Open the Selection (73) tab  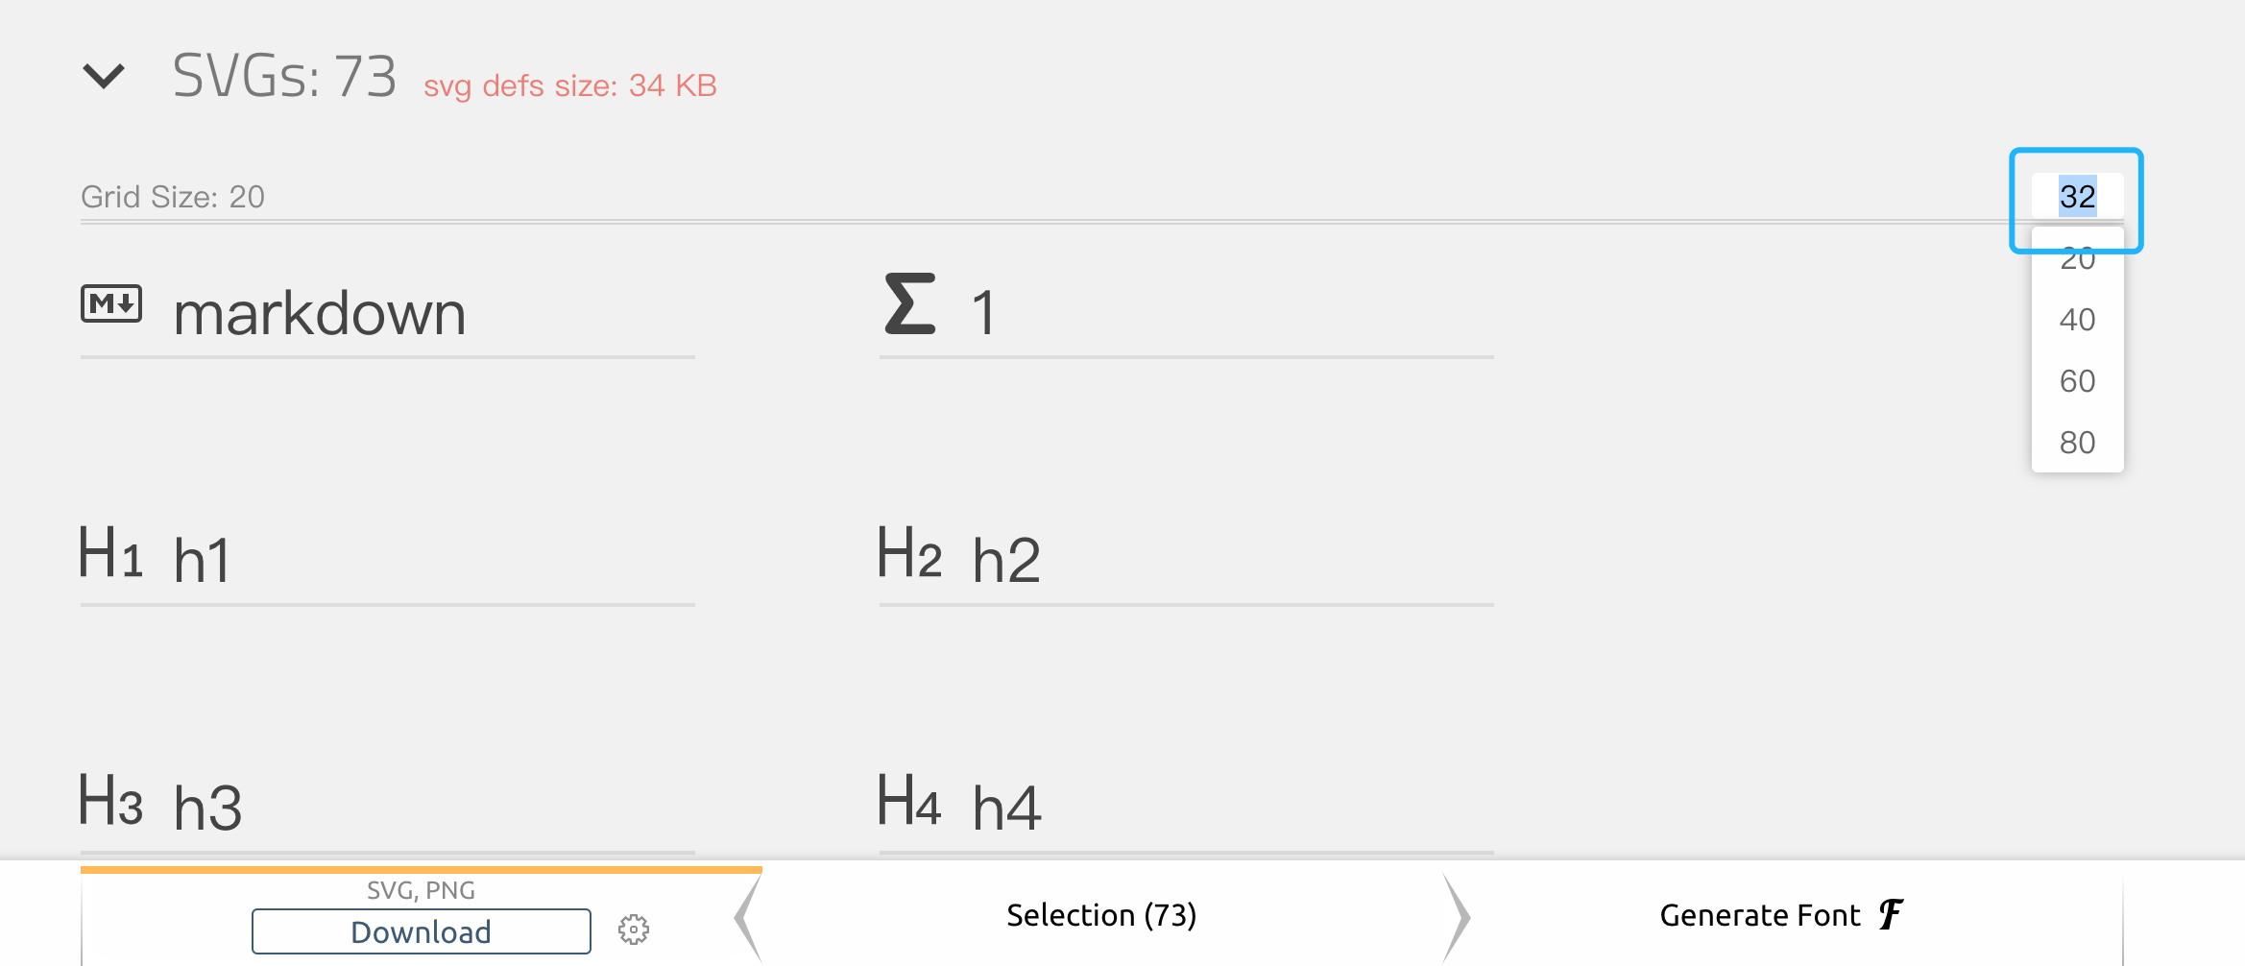click(1101, 915)
